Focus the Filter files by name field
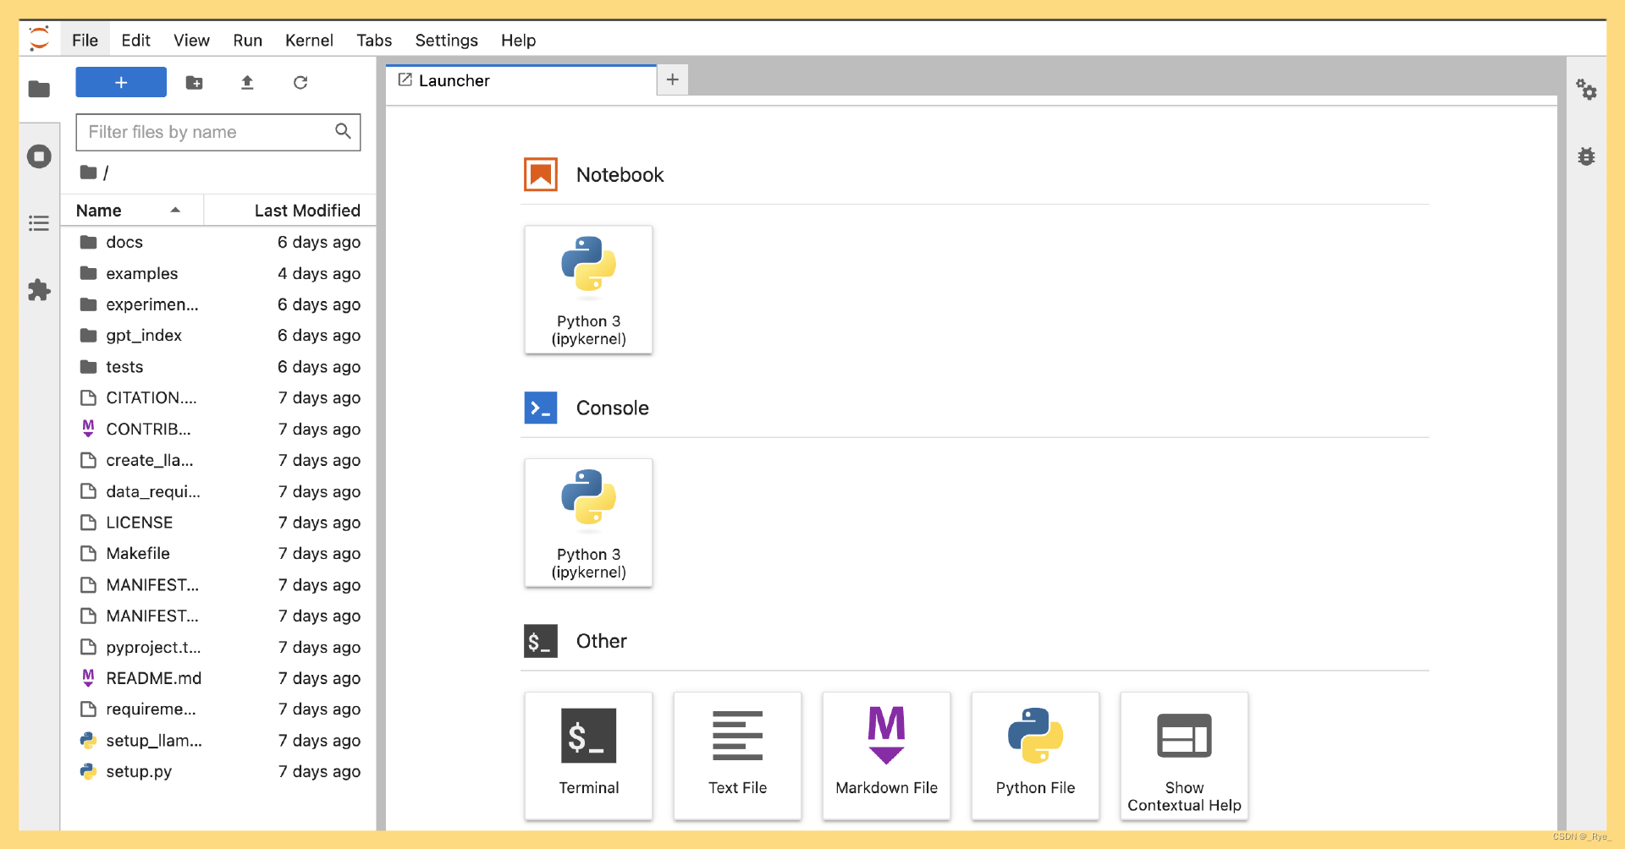1625x849 pixels. tap(218, 132)
